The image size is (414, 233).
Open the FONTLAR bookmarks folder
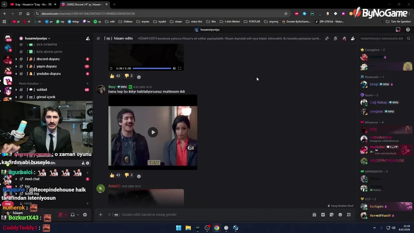252,22
